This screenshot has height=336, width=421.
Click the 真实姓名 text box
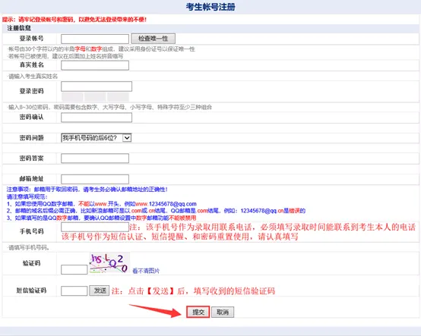[95, 65]
